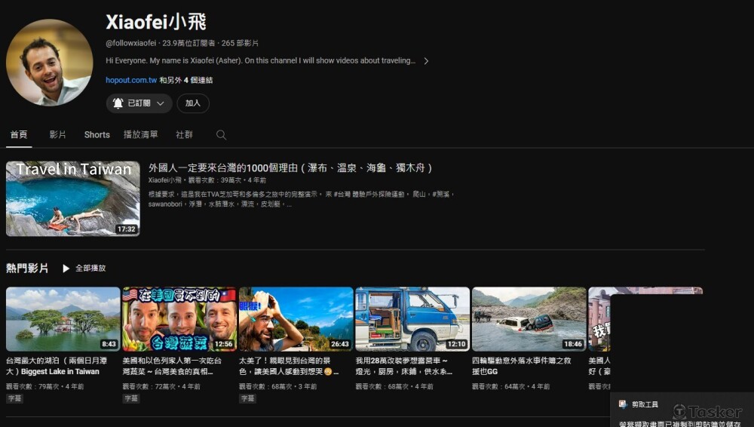The width and height of the screenshot is (754, 427).
Task: Click the 23.9萬位訂閱者 subscriber count
Action: point(188,43)
